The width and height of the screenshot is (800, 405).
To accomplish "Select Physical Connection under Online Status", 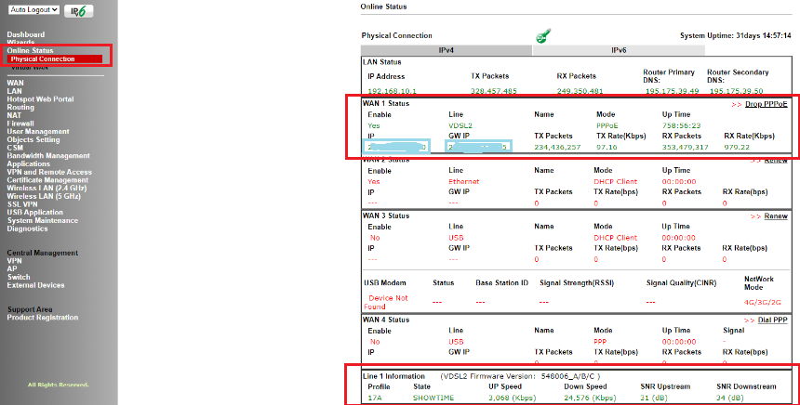I will click(43, 59).
